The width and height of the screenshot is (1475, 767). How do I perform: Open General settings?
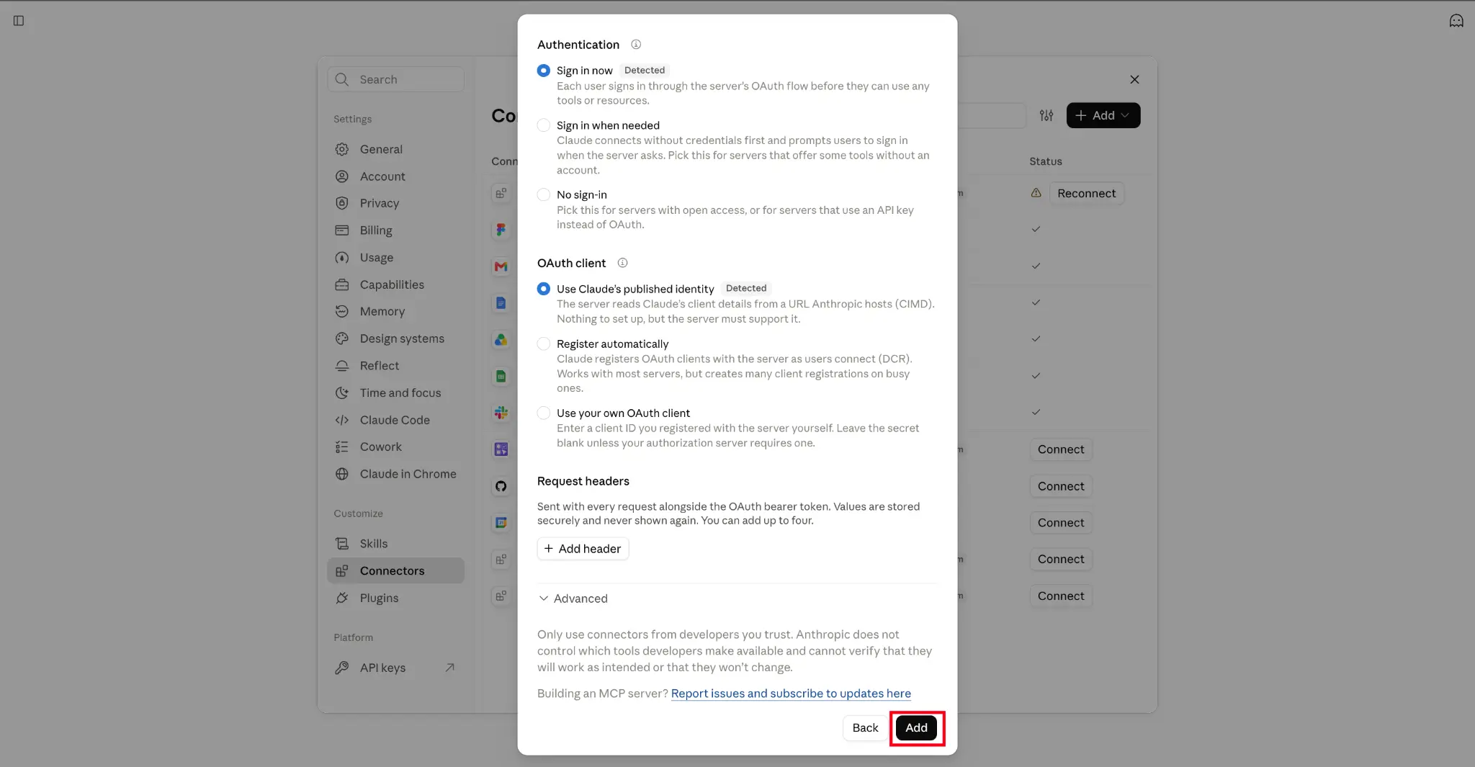coord(395,149)
